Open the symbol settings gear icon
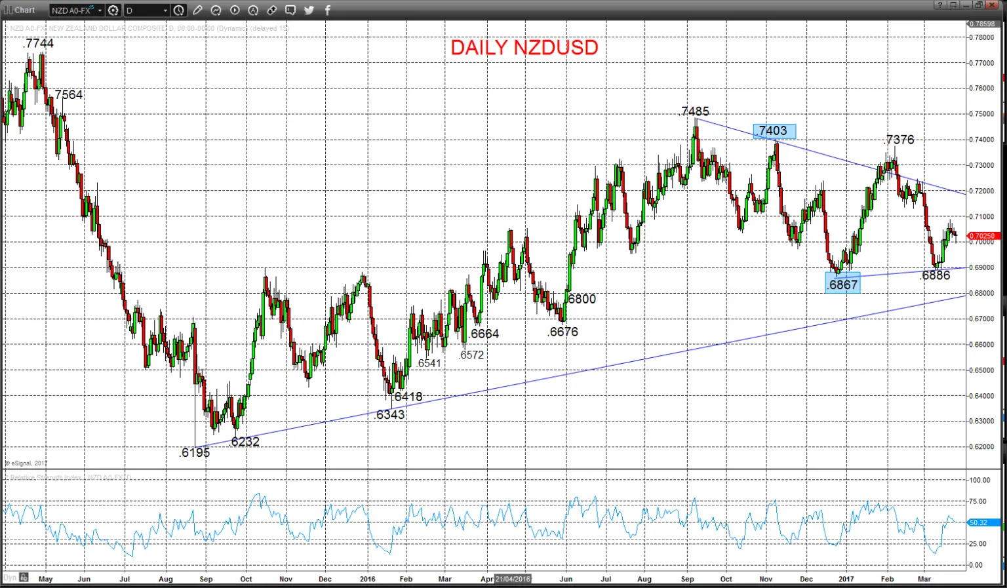 [113, 10]
